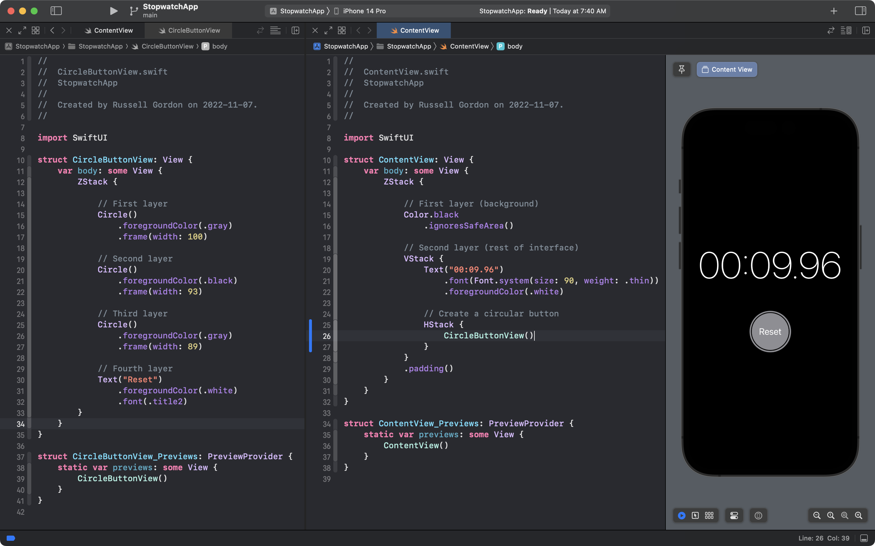Pin the preview with the pin icon

coord(681,69)
